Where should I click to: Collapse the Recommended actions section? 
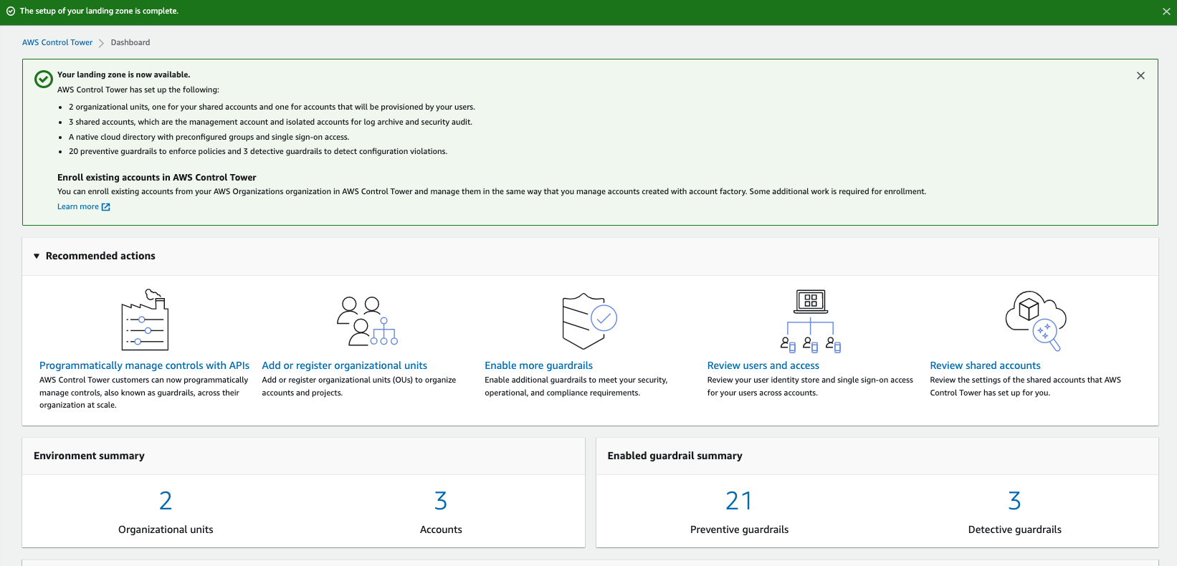pos(37,256)
